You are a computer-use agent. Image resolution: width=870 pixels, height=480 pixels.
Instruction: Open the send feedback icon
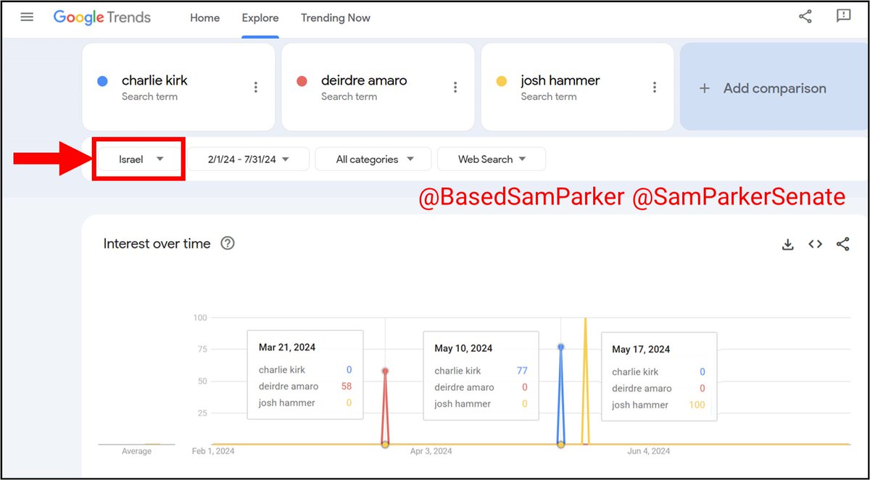click(843, 17)
